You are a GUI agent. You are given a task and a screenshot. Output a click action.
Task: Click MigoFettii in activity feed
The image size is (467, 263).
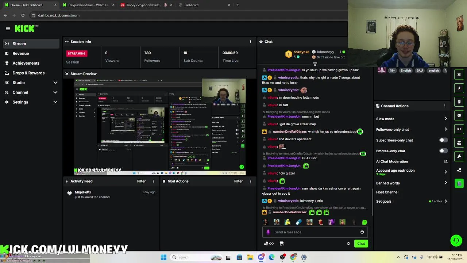pos(83,192)
